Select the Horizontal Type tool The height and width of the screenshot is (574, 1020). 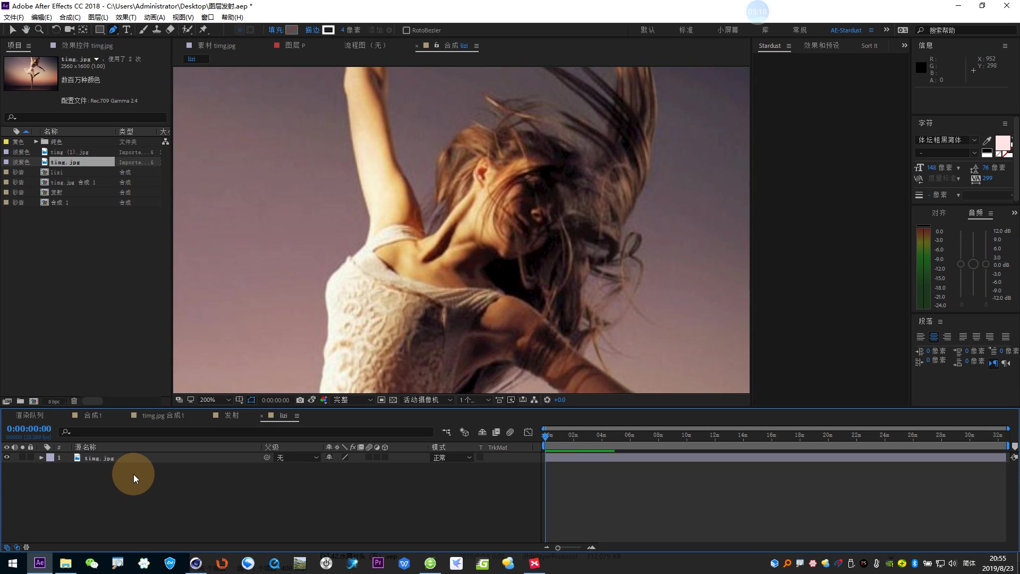(126, 30)
